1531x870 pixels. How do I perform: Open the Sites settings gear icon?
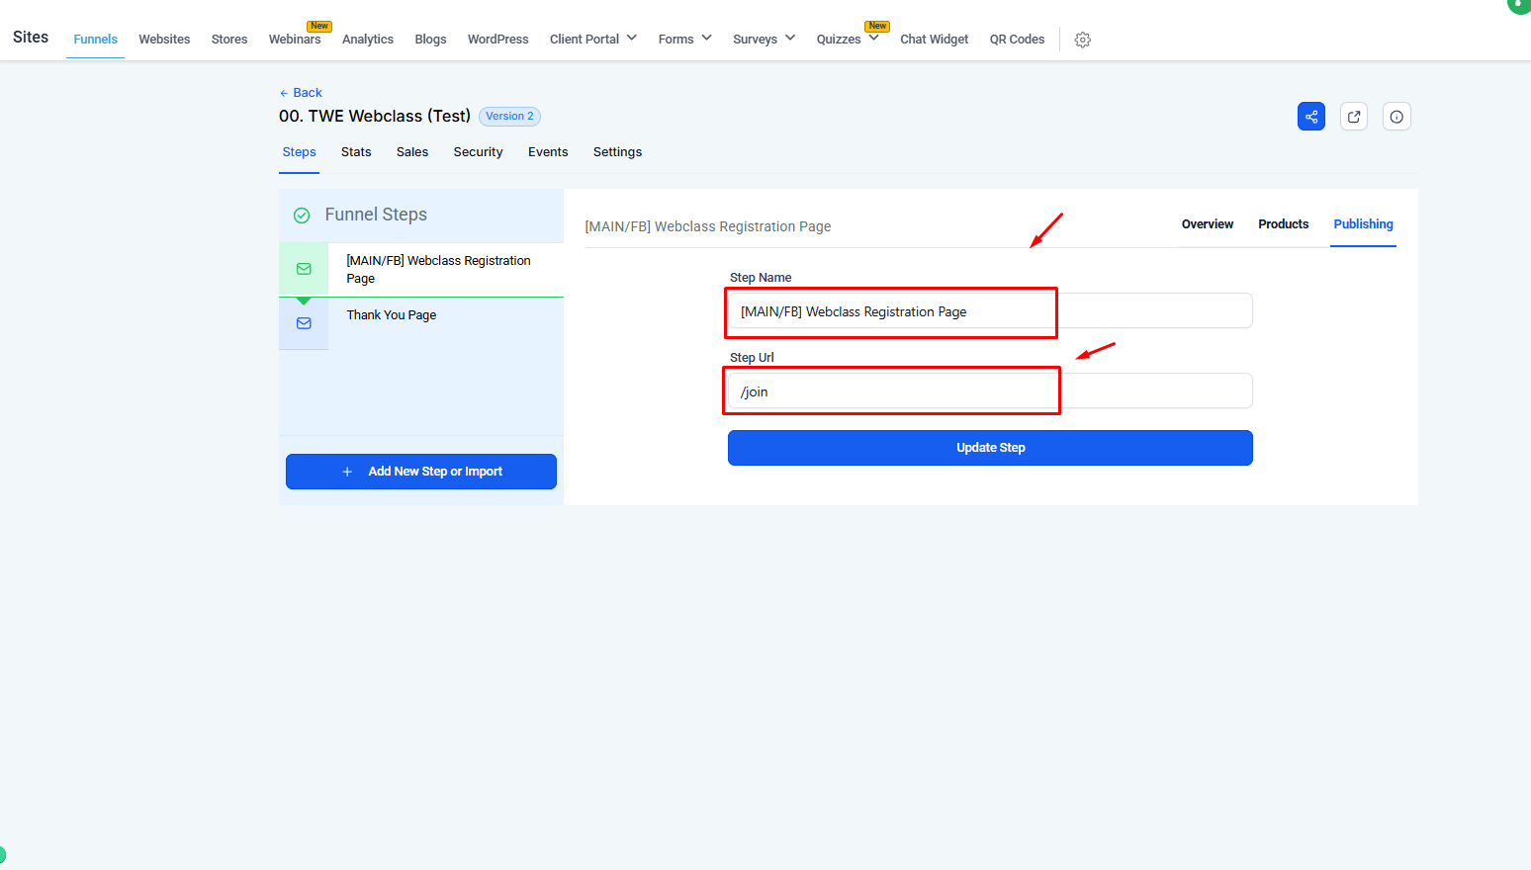1083,40
